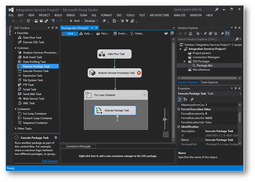
Task: Switch to the Data Flow designer tab
Action: pyautogui.click(x=86, y=34)
